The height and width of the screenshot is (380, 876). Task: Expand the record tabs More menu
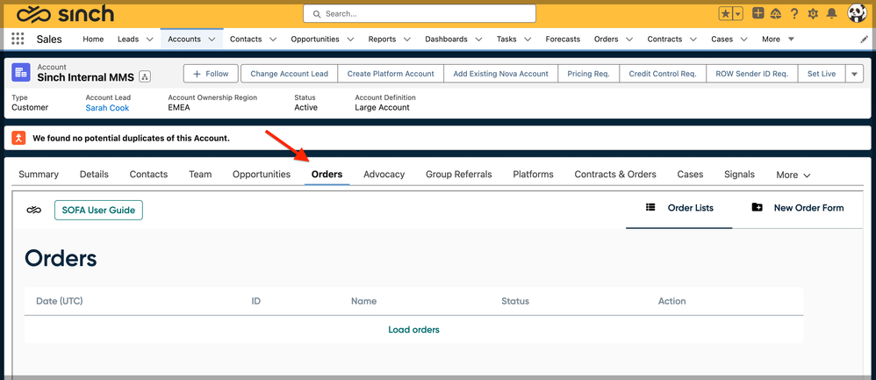click(x=793, y=175)
